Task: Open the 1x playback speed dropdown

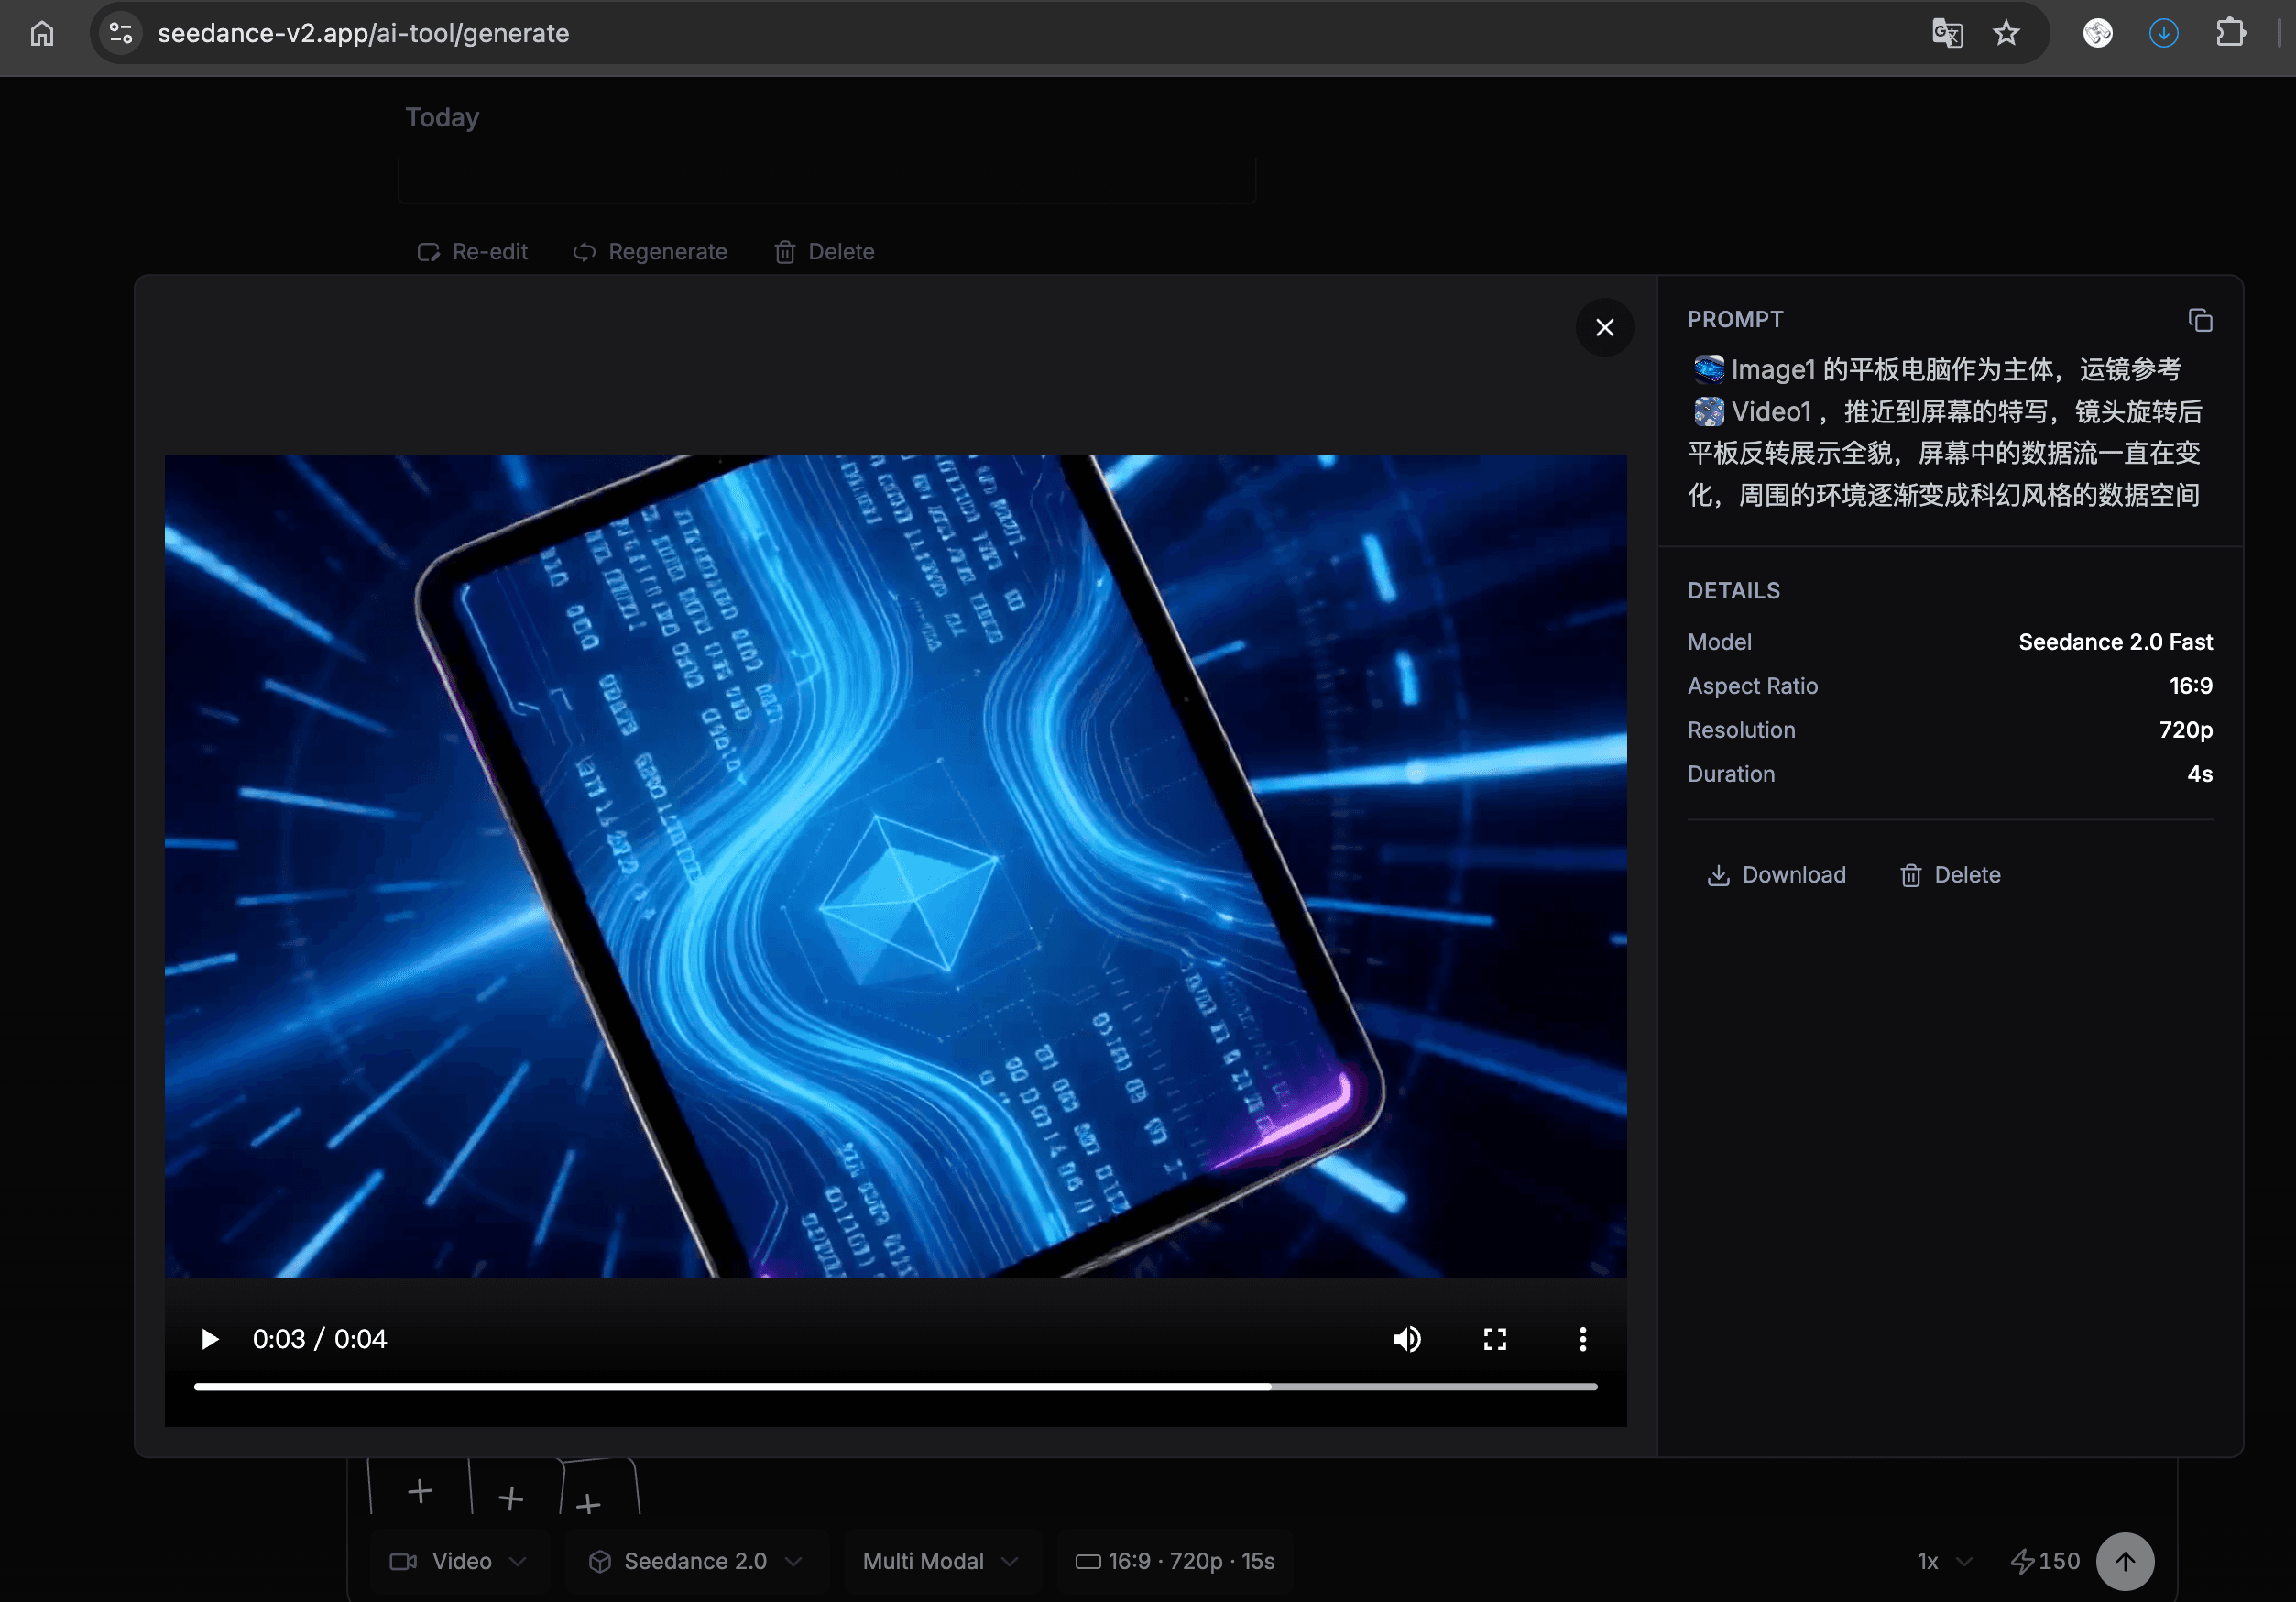Action: tap(1941, 1561)
